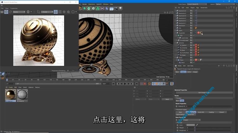The image size is (238, 133).
Task: Open the Copper preset dropdown
Action: point(192,120)
